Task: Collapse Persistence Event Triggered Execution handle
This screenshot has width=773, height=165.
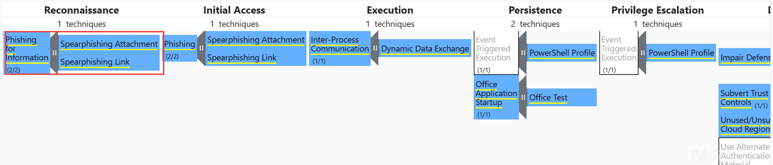Action: point(523,53)
